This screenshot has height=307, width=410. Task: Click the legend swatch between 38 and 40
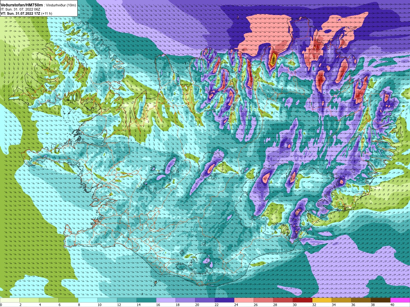[381, 300]
